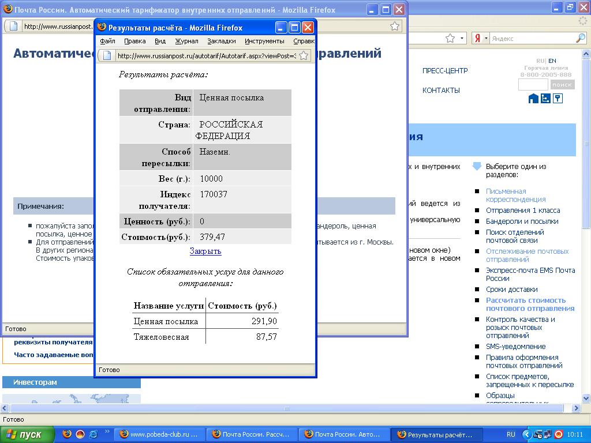Viewport: 591px width, 443px height.
Task: Open Экспресс-почта EMS Почта России link
Action: tap(530, 274)
